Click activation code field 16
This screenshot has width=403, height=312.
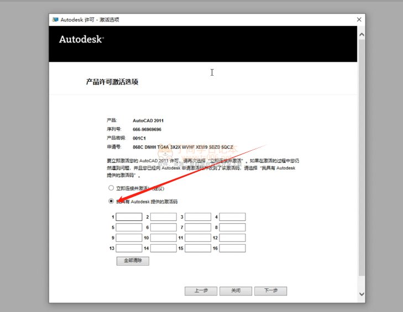(x=232, y=248)
